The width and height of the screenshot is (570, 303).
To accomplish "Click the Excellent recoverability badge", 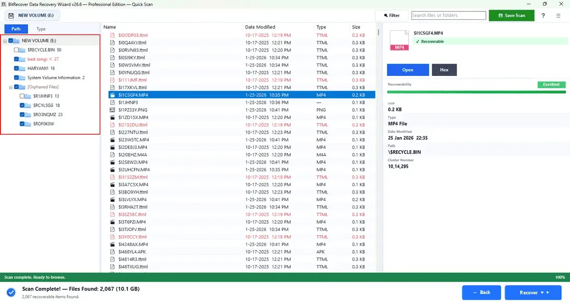I will point(551,84).
